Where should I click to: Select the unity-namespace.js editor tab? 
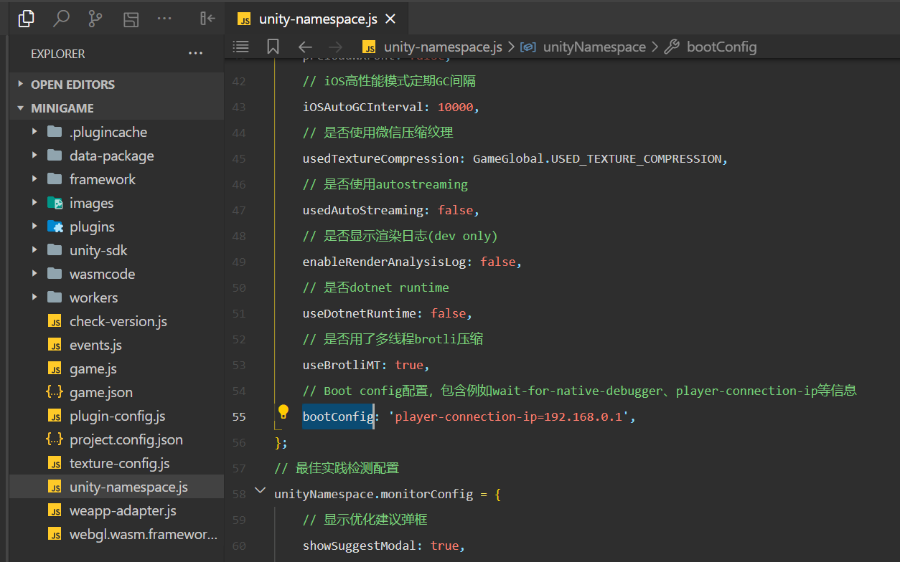(x=317, y=19)
